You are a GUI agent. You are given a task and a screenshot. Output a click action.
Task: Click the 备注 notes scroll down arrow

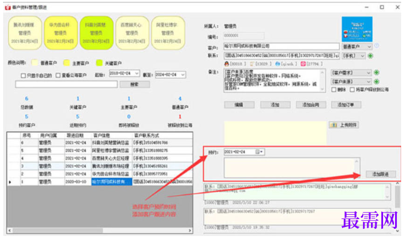pyautogui.click(x=322, y=89)
